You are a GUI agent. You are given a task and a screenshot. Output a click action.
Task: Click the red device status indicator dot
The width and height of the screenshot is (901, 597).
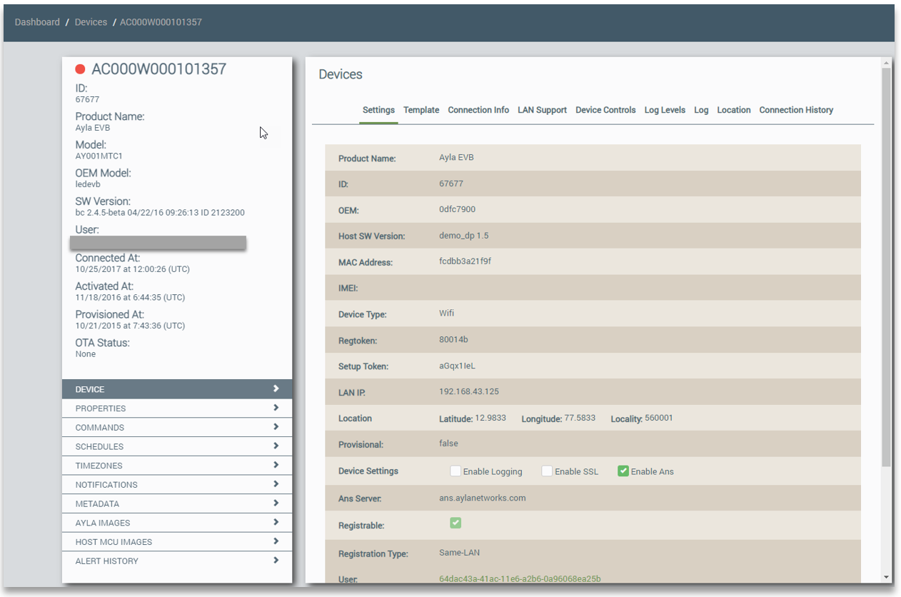pyautogui.click(x=81, y=69)
